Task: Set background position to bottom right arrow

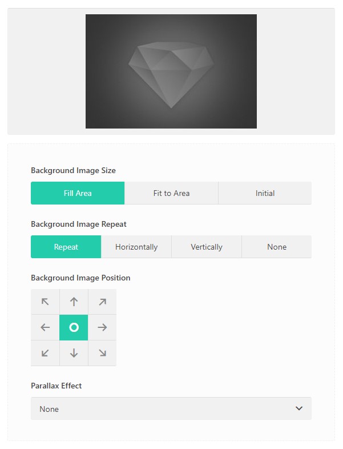Action: click(102, 353)
